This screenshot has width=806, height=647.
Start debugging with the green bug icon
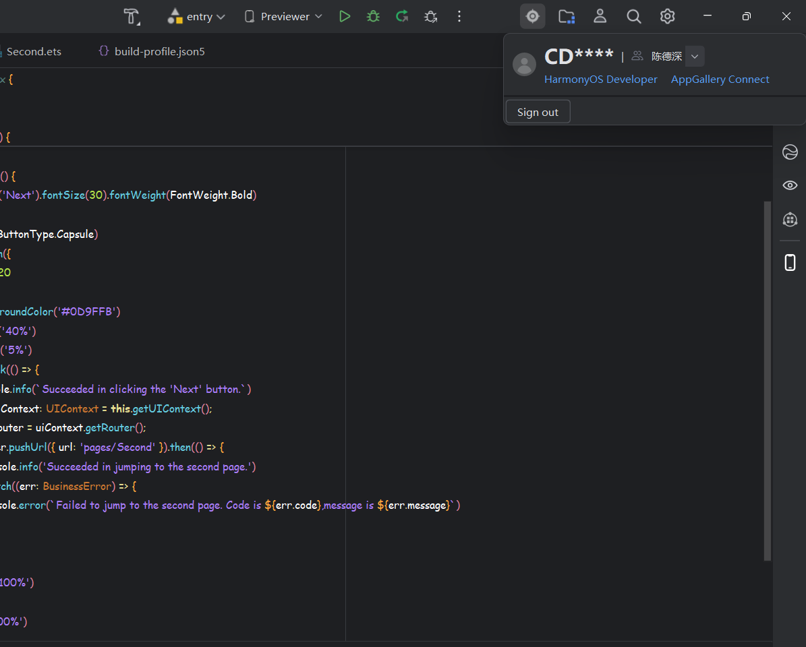(373, 16)
